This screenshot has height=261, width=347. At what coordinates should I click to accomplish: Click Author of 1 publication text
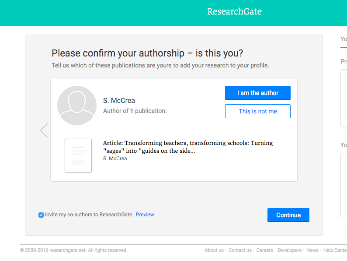pyautogui.click(x=135, y=111)
